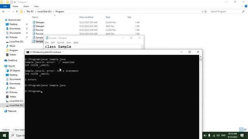Open recent locations dropdown arrow

[13, 12]
